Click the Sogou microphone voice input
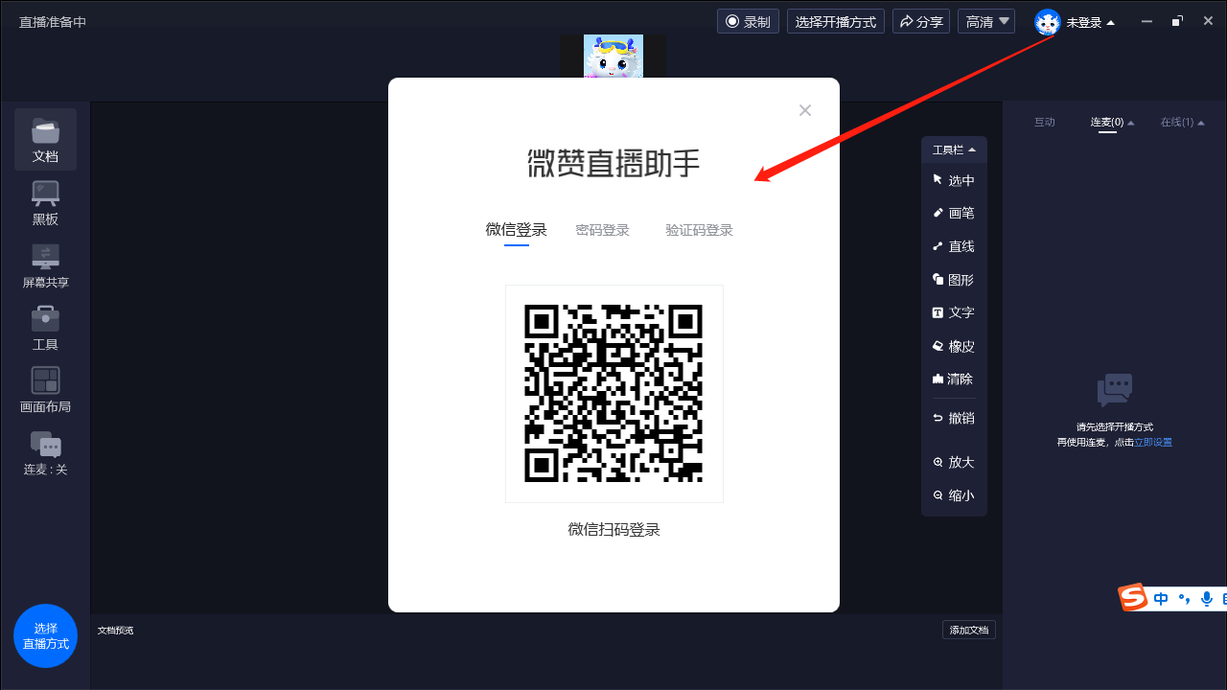The image size is (1227, 690). pos(1206,599)
